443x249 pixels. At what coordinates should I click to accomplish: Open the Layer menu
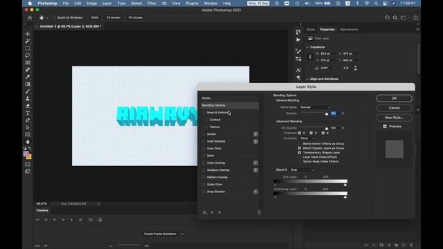[107, 3]
